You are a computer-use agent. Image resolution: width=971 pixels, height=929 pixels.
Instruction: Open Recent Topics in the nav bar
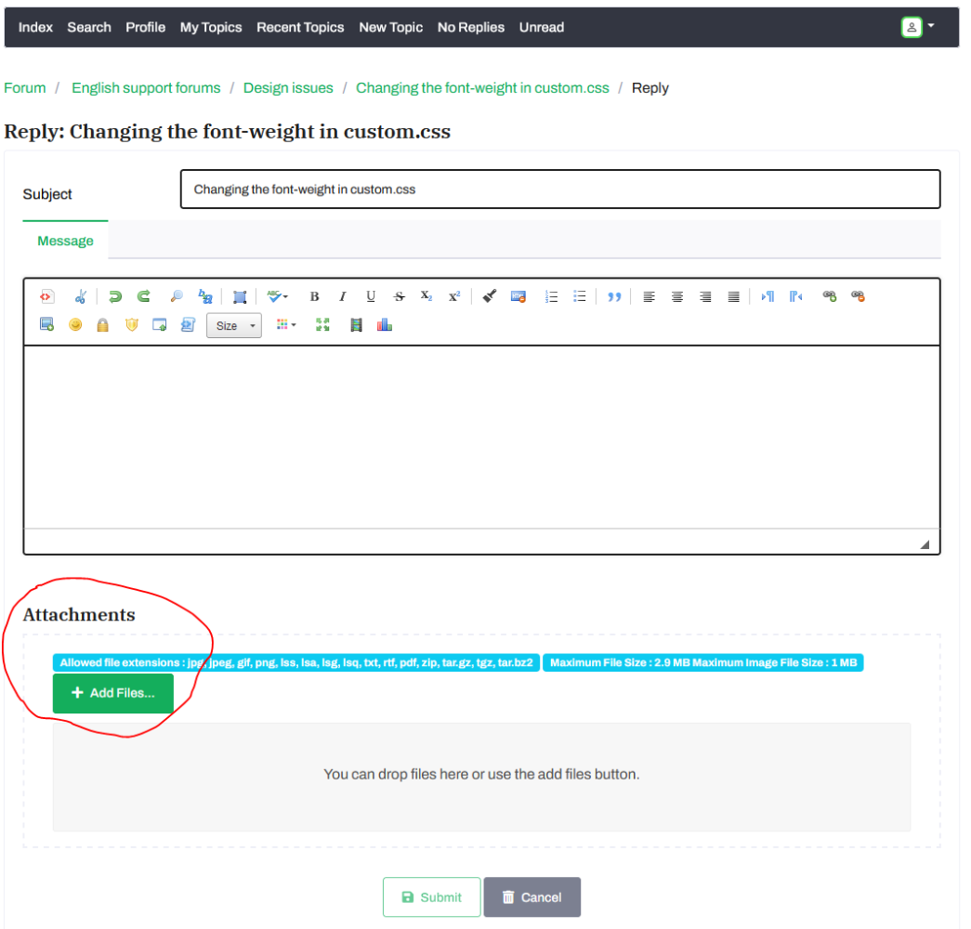[300, 27]
